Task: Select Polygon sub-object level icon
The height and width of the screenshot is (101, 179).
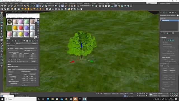Action: pyautogui.click(x=171, y=40)
